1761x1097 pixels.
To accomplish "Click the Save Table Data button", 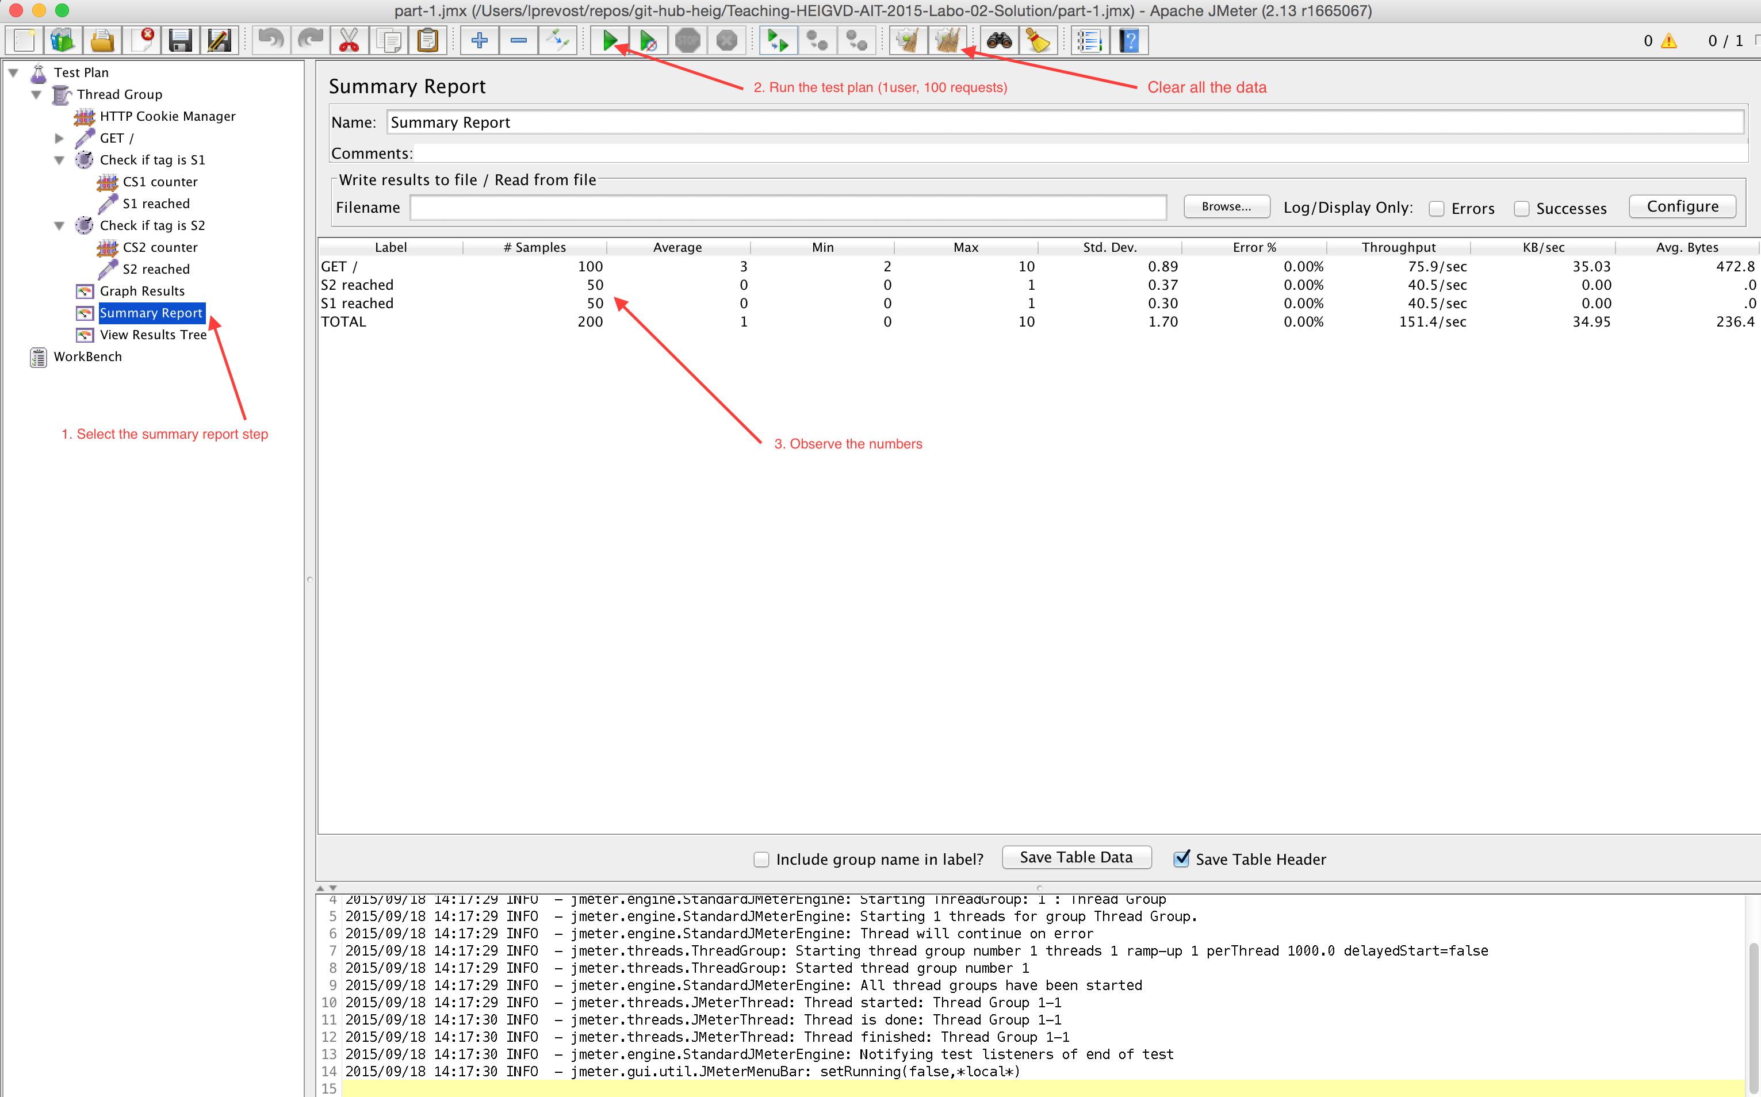I will [x=1075, y=858].
